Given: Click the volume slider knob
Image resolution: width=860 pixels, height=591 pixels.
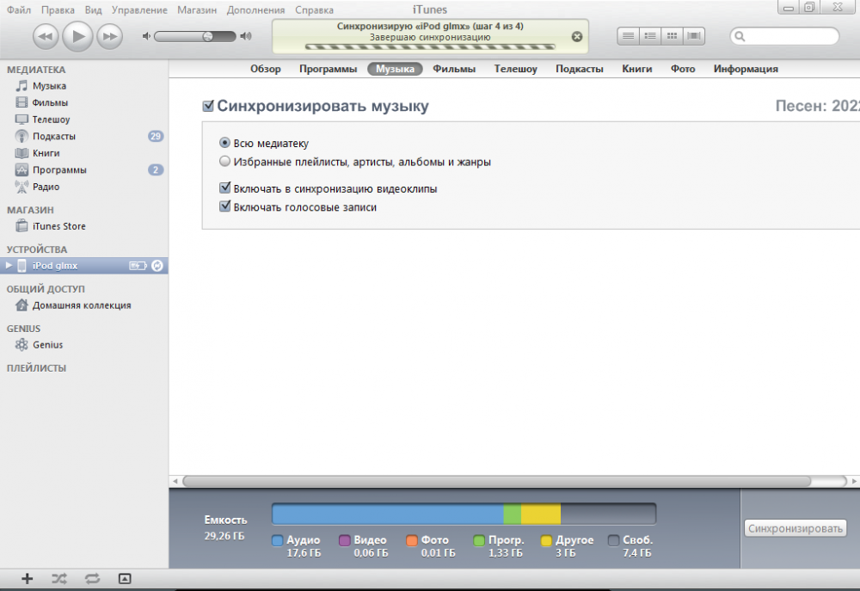Looking at the screenshot, I should pyautogui.click(x=208, y=36).
